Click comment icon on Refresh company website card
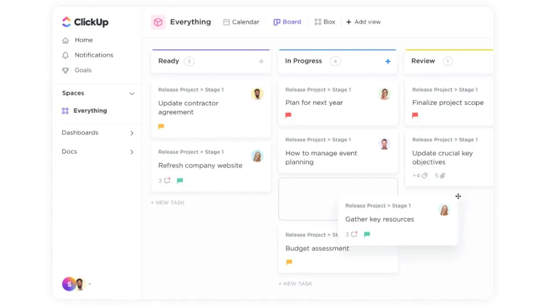The width and height of the screenshot is (544, 306). click(167, 180)
